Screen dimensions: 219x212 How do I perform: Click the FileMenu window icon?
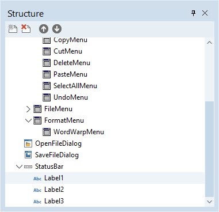click(37, 109)
